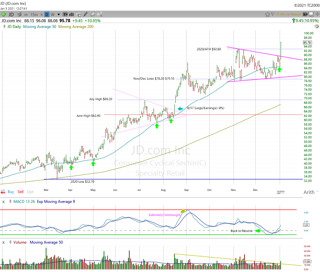Close the Volume indicator pane
Image resolution: width=320 pixels, height=272 pixels.
[4, 243]
